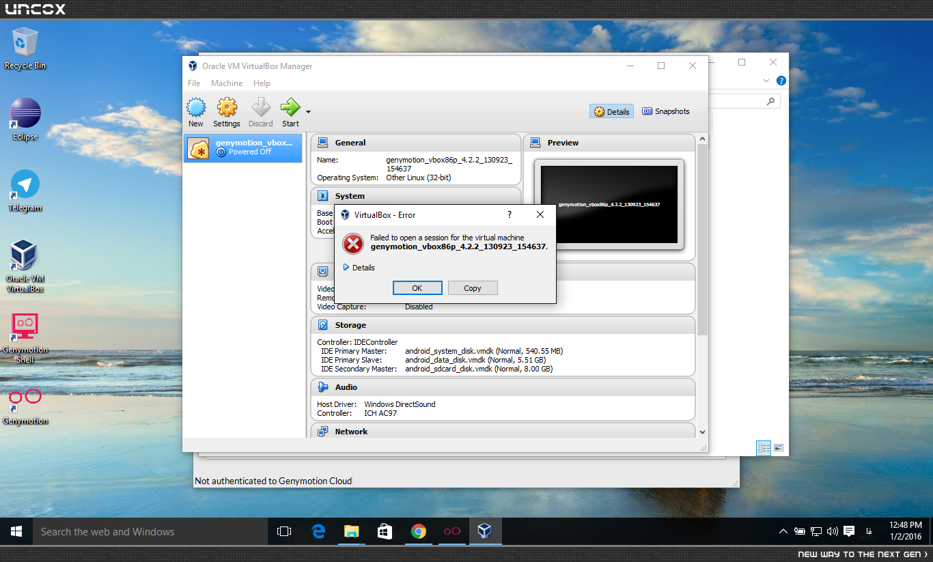The width and height of the screenshot is (933, 562).
Task: Show hidden system tray icons
Action: (x=783, y=531)
